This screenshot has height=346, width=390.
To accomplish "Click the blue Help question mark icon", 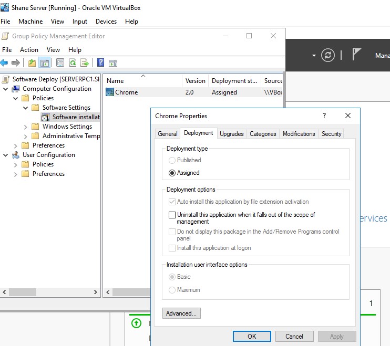I will (100, 62).
